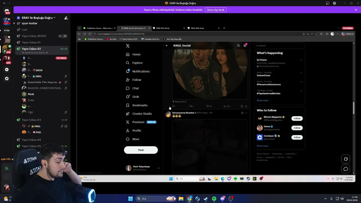Open the rust text channel
This screenshot has height=203, width=361.
(42, 30)
